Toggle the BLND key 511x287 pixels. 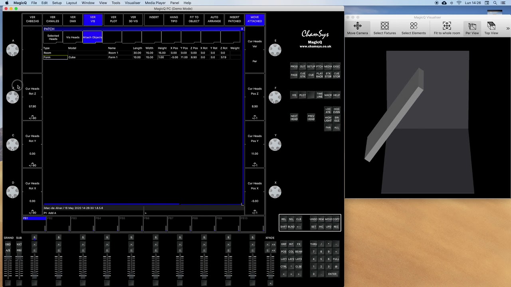(291, 227)
